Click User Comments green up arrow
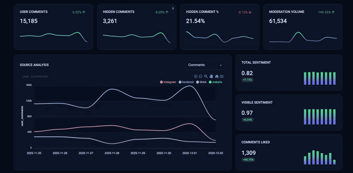The width and height of the screenshot is (353, 173). point(84,12)
